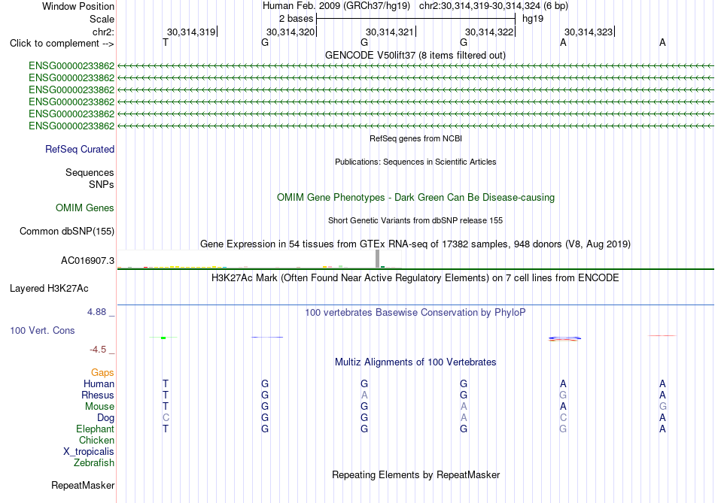Screen dimensions: 715x503
Task: Click the OMIM Genes track label
Action: pyautogui.click(x=85, y=208)
